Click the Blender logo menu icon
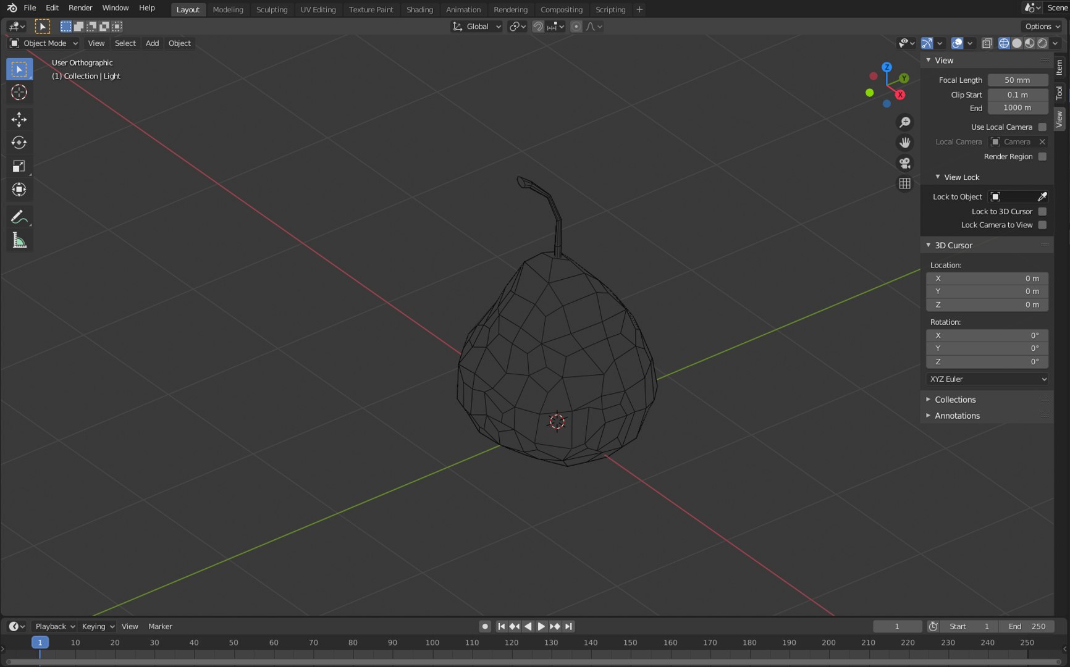1070x667 pixels. [12, 8]
